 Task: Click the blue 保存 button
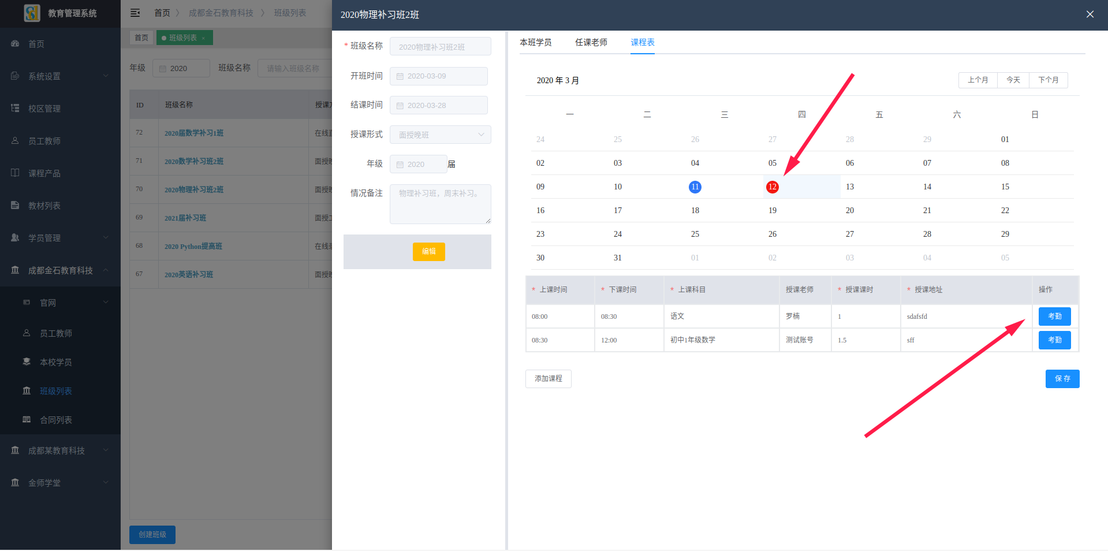(1062, 378)
